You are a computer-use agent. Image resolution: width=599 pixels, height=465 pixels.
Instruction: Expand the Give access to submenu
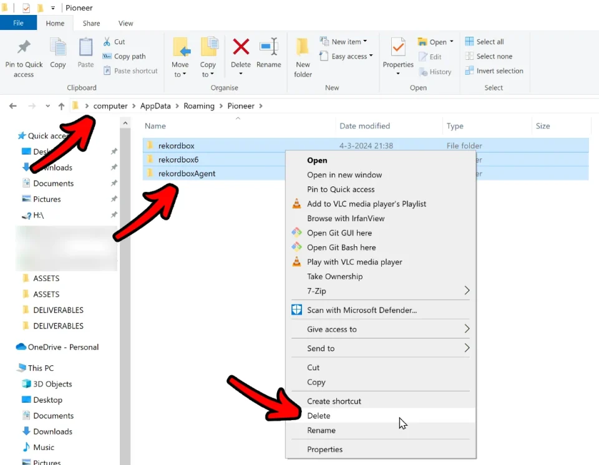(x=381, y=329)
